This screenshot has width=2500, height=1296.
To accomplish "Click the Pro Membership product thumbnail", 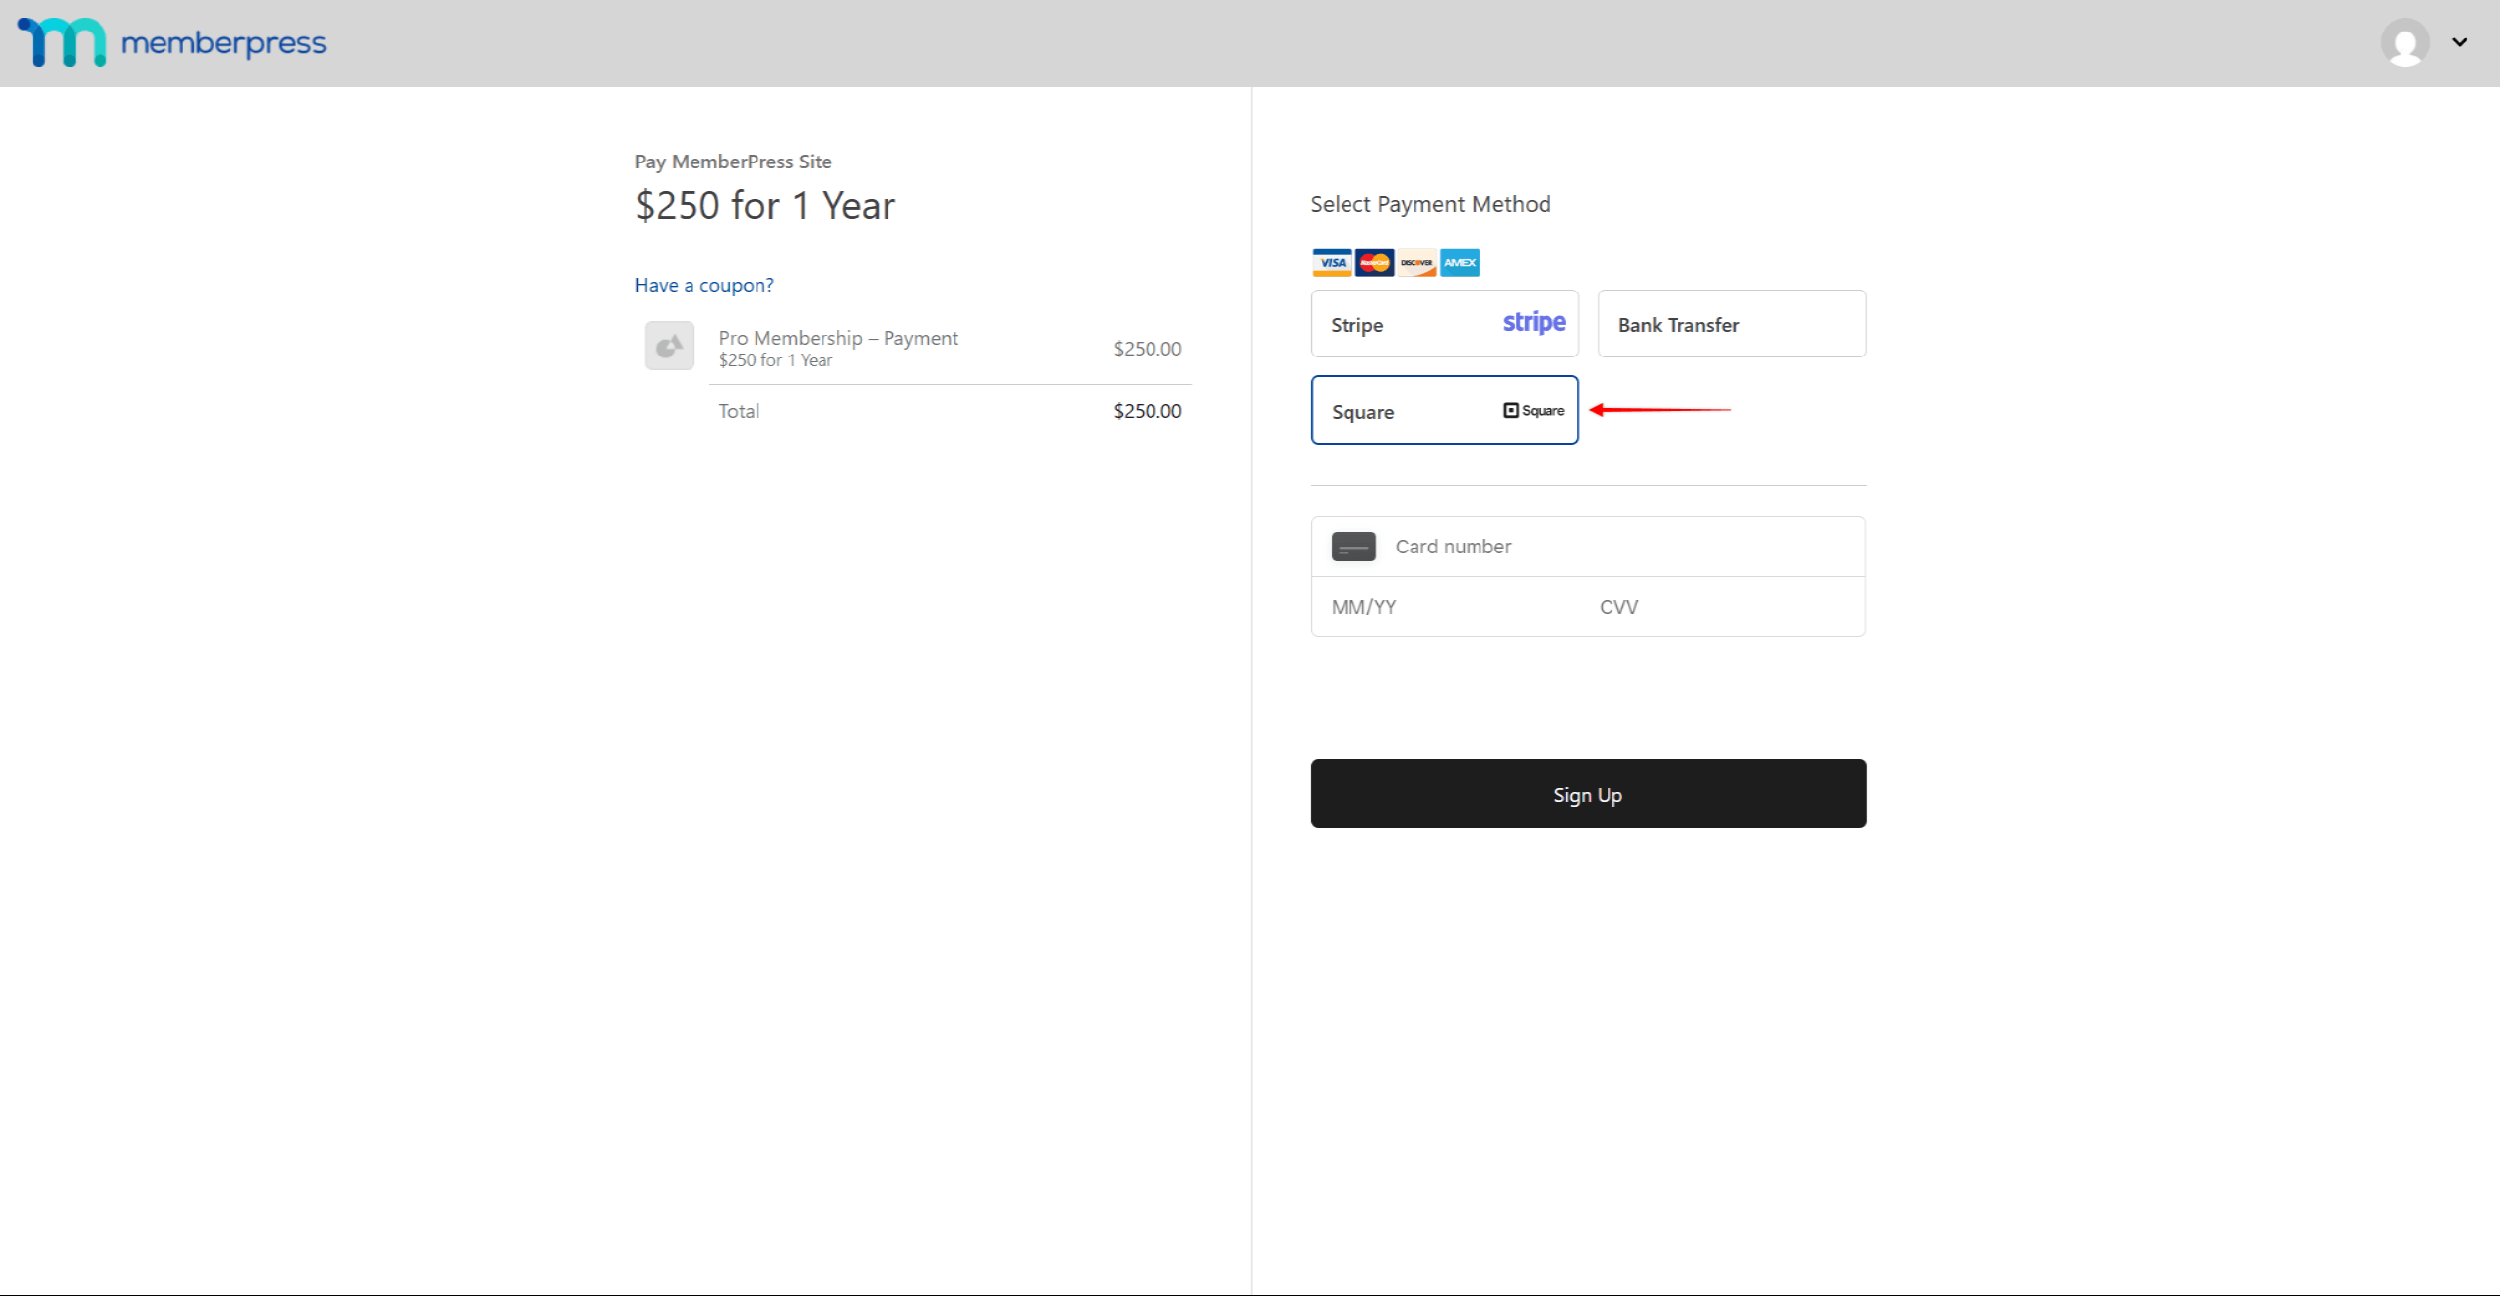I will (670, 346).
